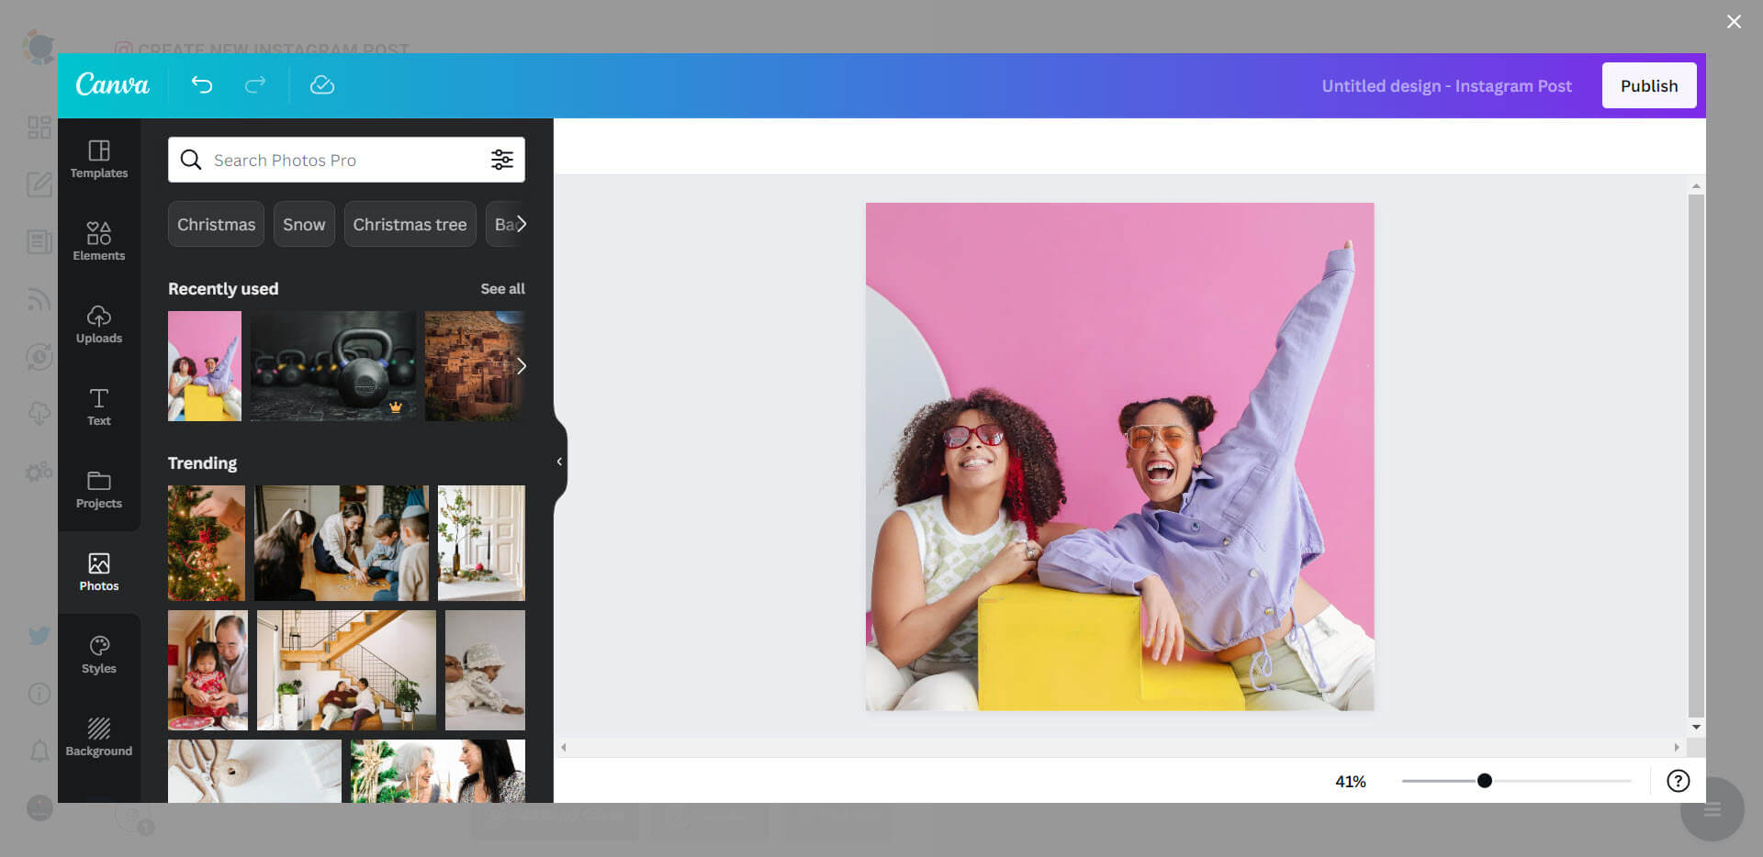The height and width of the screenshot is (857, 1763).
Task: Open the Elements panel
Action: coord(98,242)
